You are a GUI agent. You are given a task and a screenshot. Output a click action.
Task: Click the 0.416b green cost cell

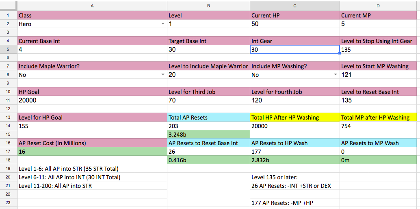click(x=209, y=160)
